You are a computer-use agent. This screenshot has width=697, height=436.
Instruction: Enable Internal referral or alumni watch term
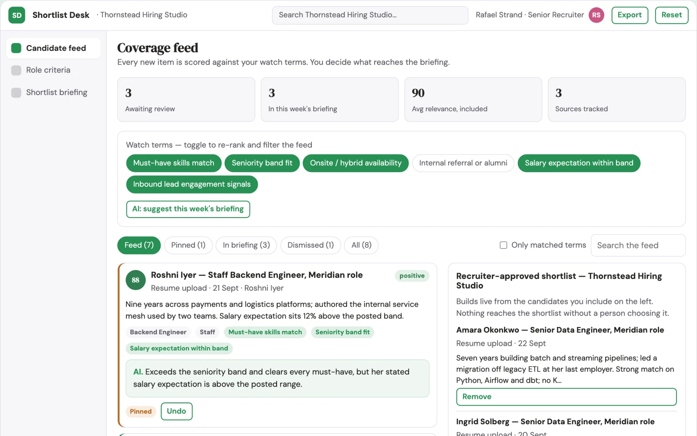pos(463,163)
